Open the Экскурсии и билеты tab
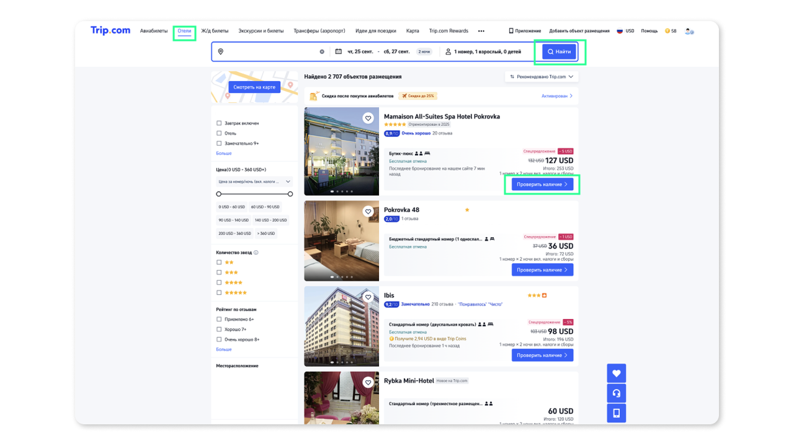The width and height of the screenshot is (794, 446). point(261,31)
